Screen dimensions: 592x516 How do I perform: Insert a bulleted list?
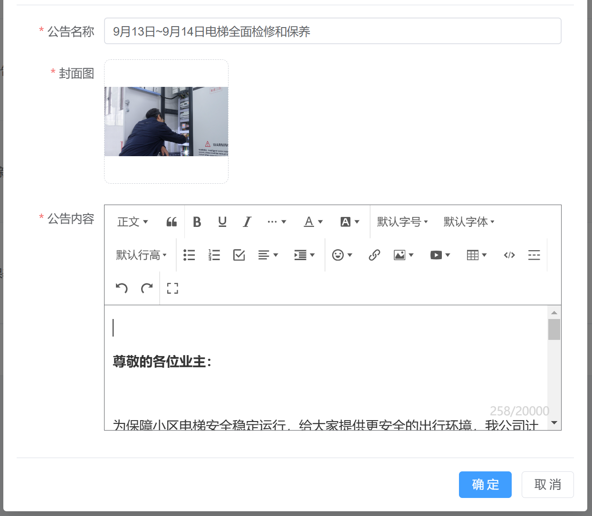pos(189,255)
